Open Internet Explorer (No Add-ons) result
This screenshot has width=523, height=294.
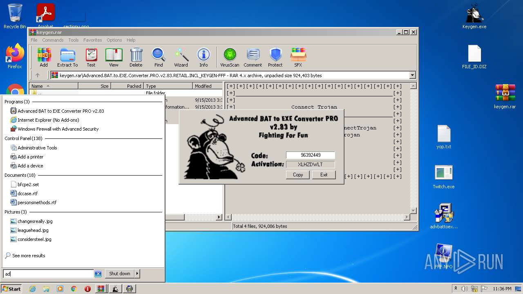point(48,120)
